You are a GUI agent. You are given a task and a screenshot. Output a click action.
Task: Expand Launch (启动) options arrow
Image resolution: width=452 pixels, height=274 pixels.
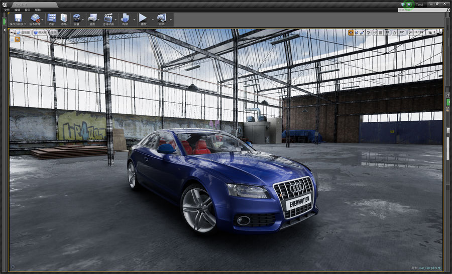coord(171,20)
